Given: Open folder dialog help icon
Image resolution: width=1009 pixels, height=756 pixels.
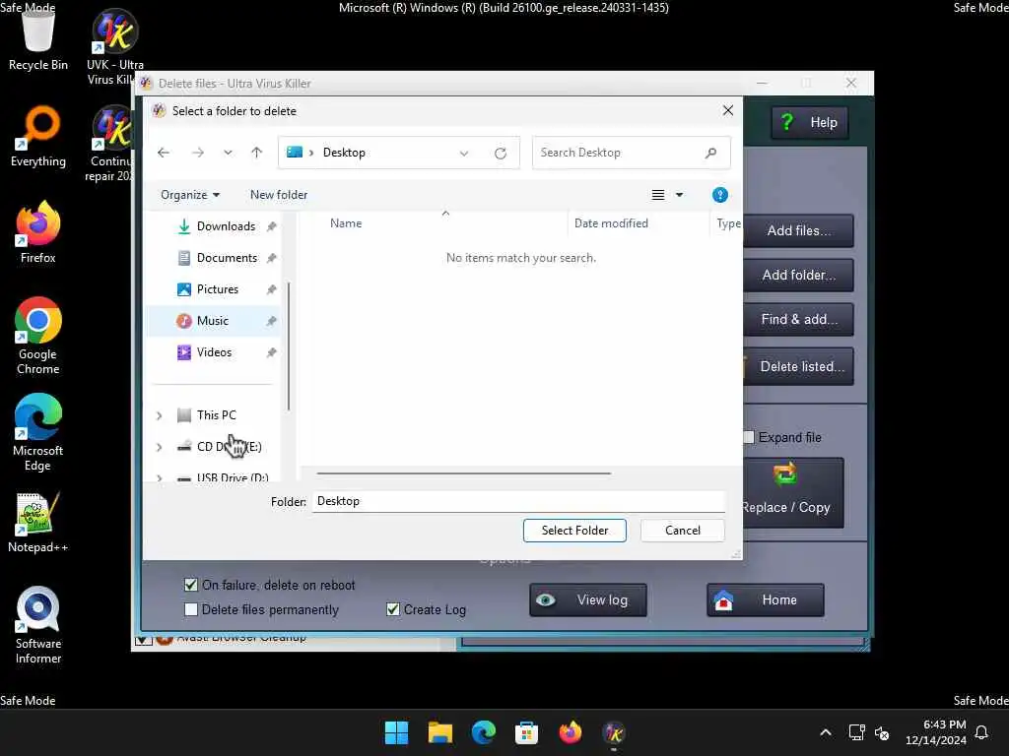Looking at the screenshot, I should (720, 195).
